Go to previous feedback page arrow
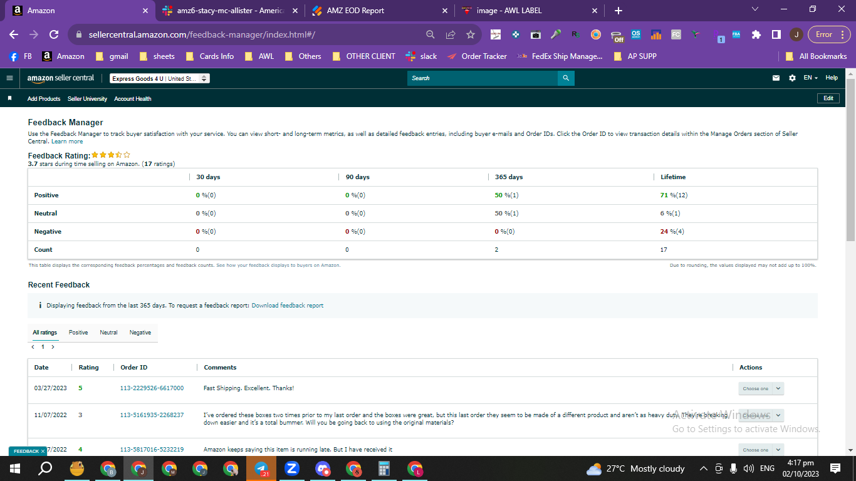The image size is (856, 481). click(33, 347)
